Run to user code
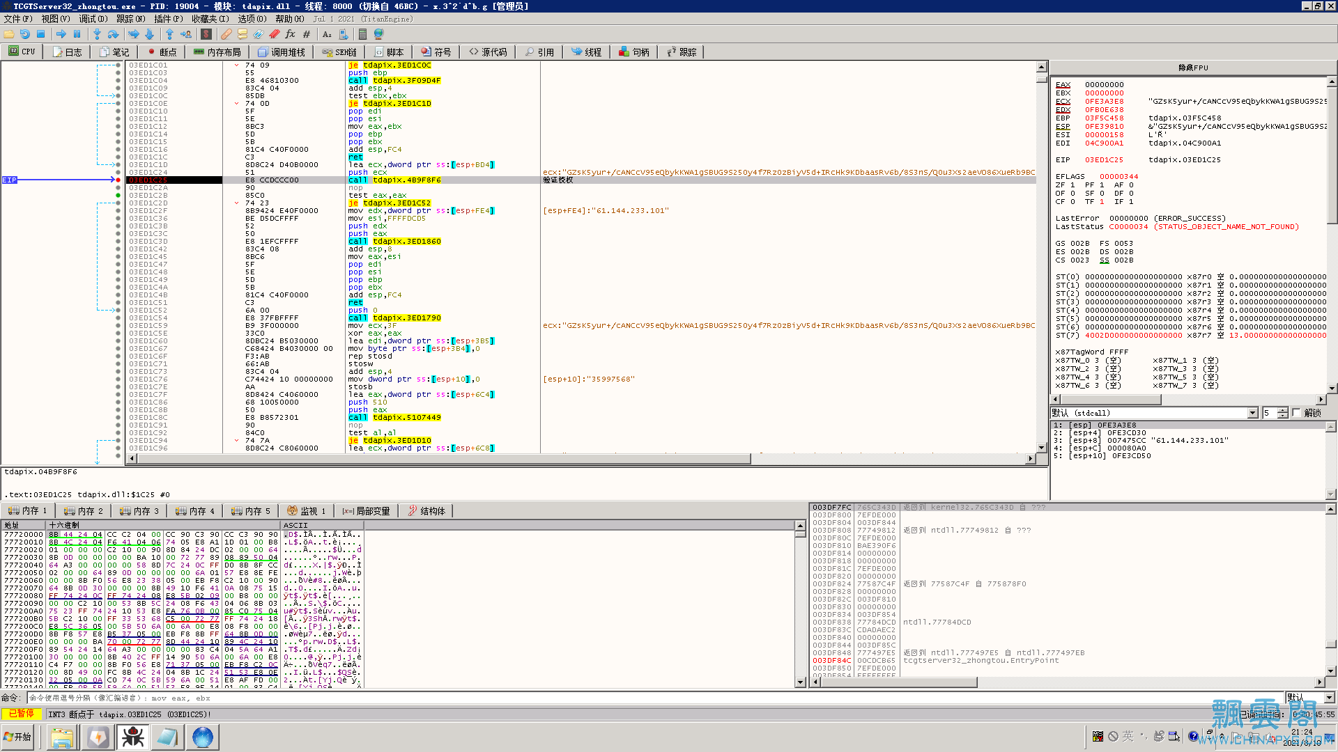Image resolution: width=1338 pixels, height=752 pixels. [x=186, y=34]
